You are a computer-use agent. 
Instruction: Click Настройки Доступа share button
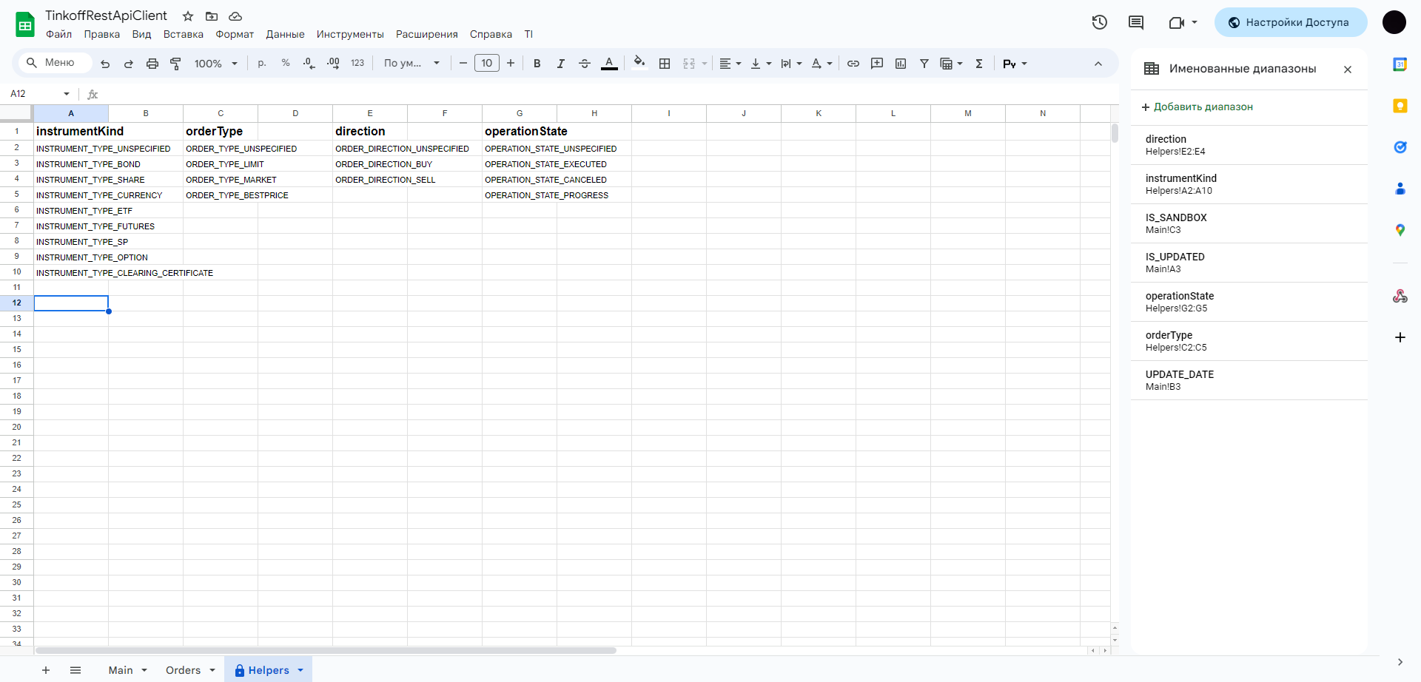1291,22
